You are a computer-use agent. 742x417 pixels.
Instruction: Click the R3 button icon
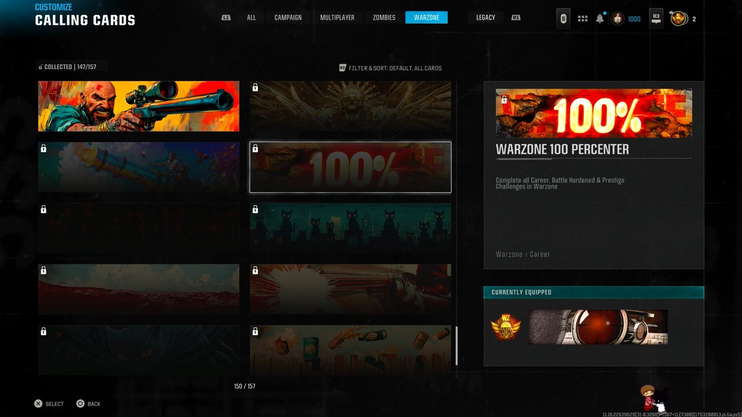[x=656, y=19]
